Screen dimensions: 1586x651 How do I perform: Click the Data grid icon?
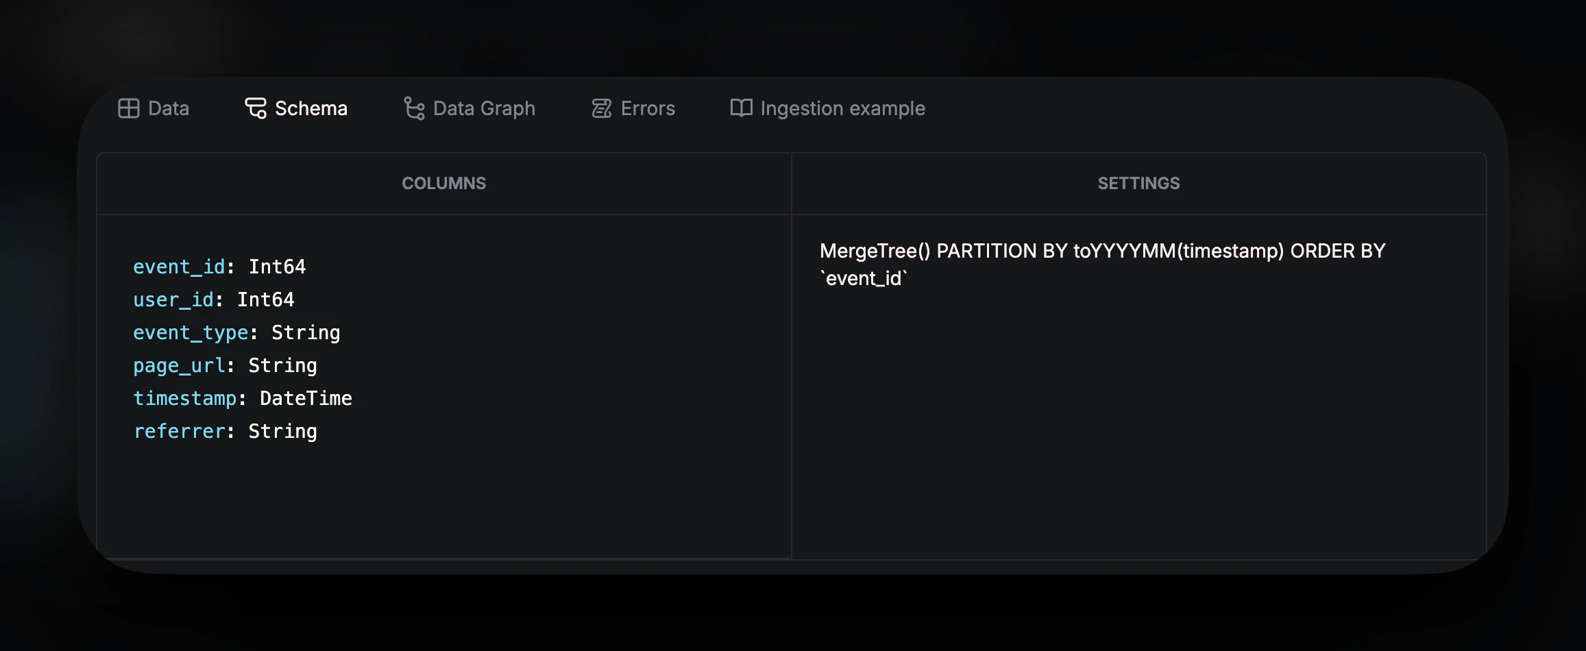[130, 108]
